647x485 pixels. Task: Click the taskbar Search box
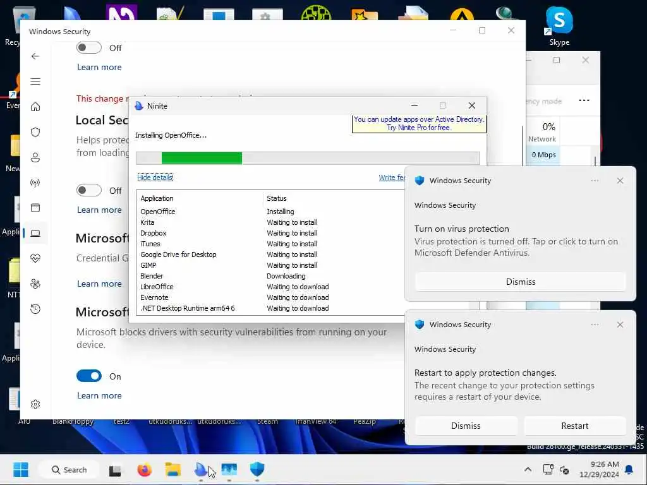click(69, 470)
